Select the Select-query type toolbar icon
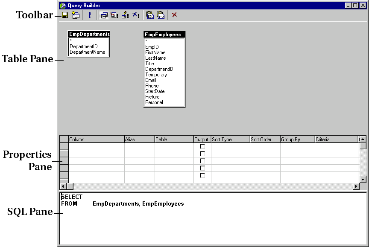 (x=104, y=15)
